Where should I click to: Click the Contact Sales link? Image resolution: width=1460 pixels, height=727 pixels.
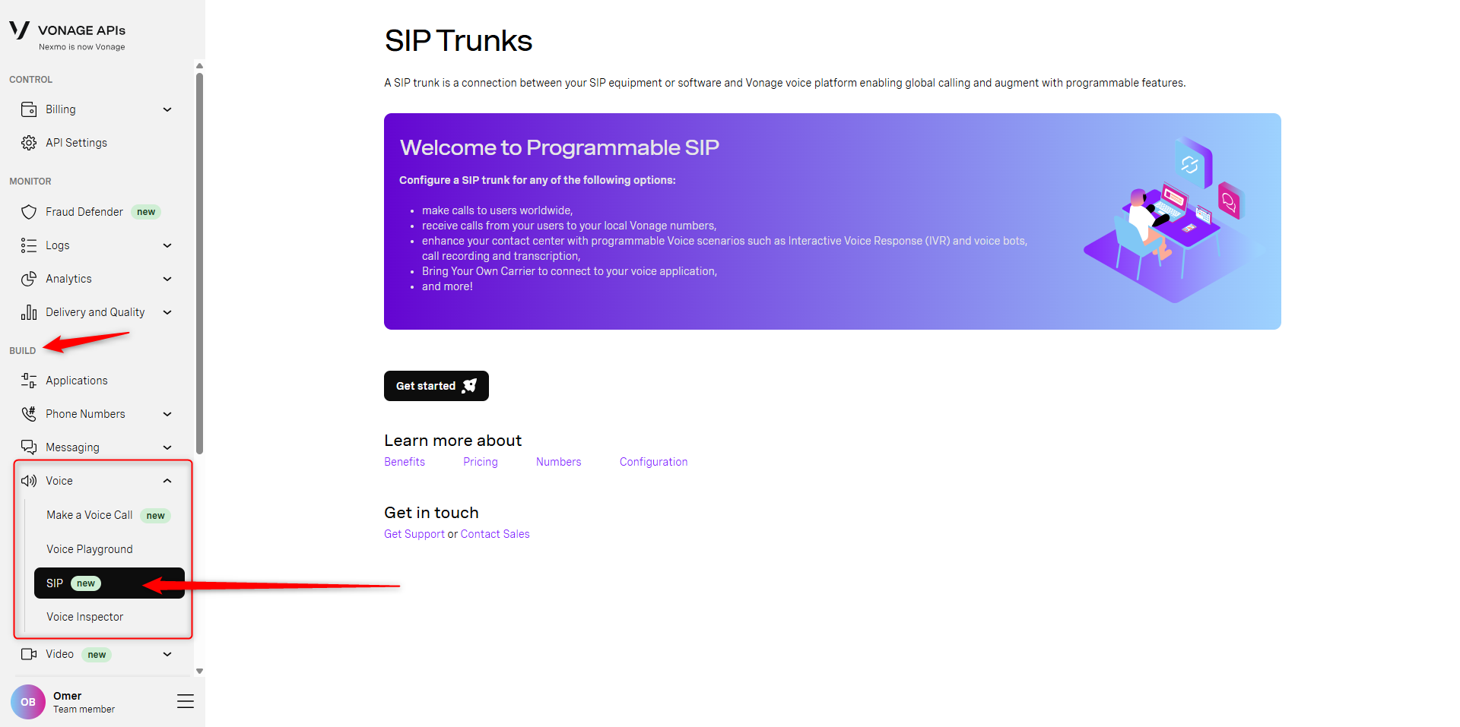click(495, 534)
